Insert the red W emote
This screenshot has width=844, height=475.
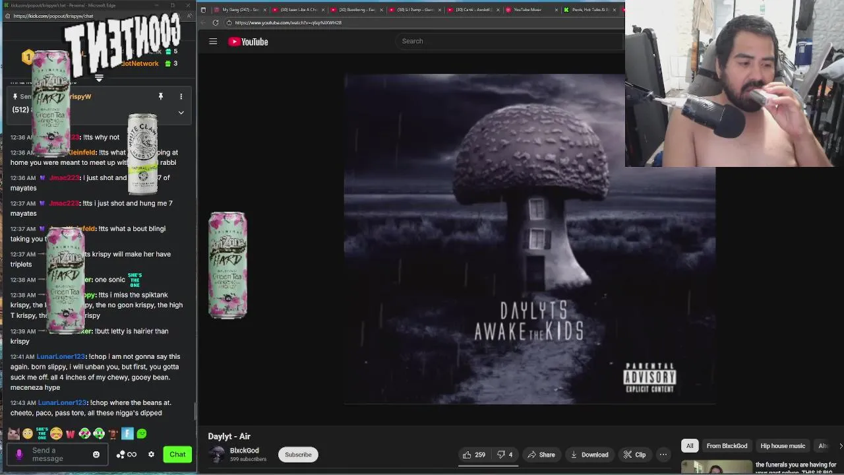pyautogui.click(x=71, y=433)
